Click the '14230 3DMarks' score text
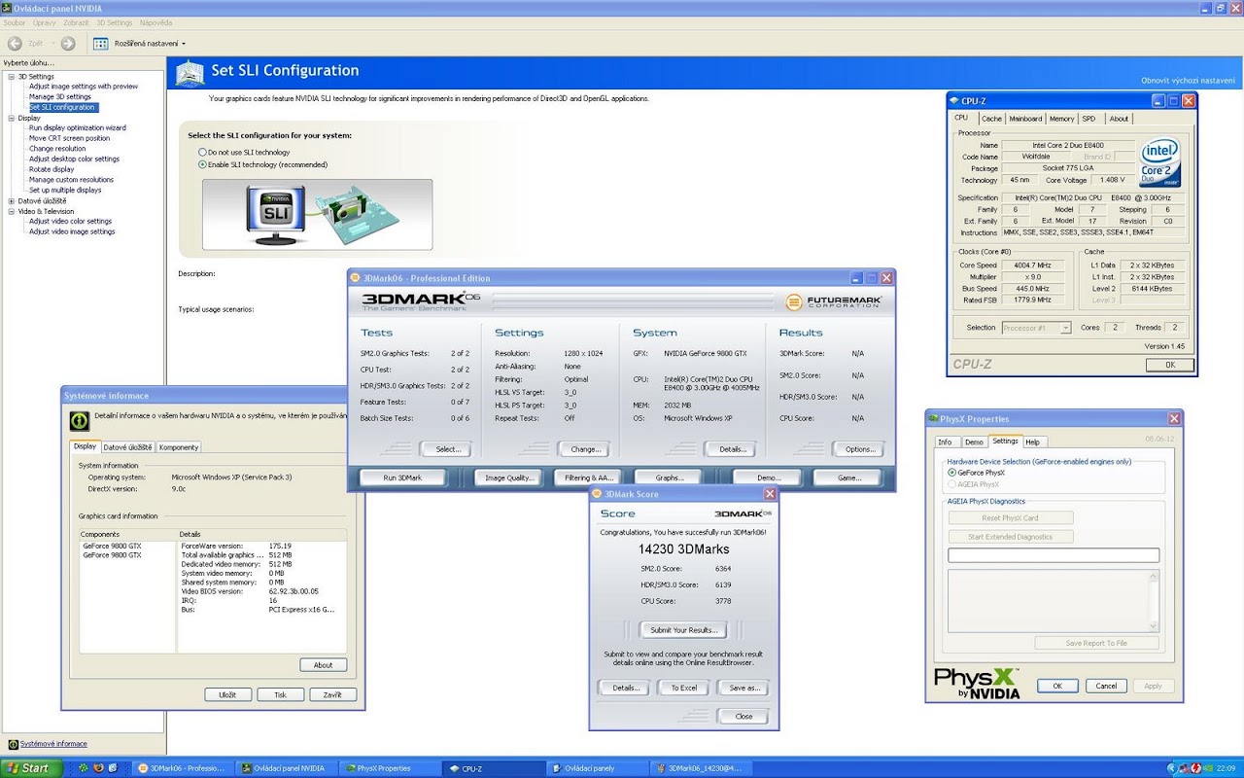This screenshot has width=1244, height=778. 683,549
